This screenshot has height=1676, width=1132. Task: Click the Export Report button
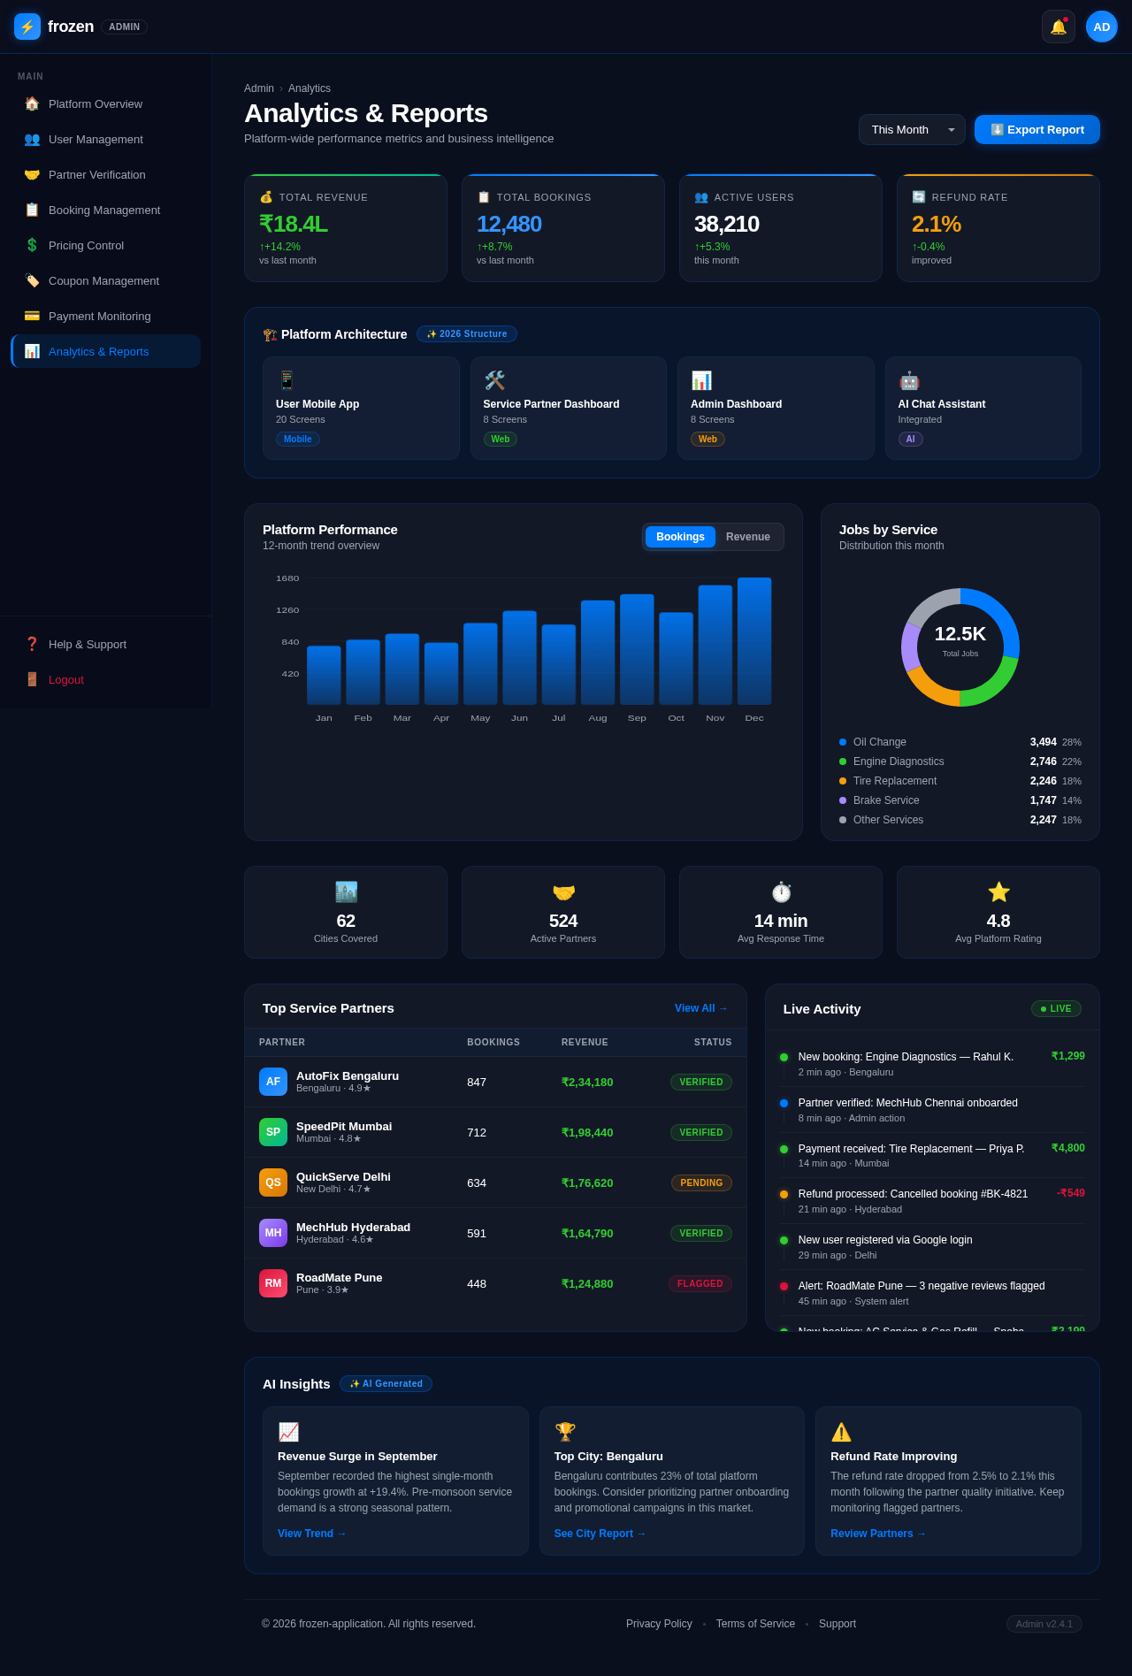tap(1037, 129)
